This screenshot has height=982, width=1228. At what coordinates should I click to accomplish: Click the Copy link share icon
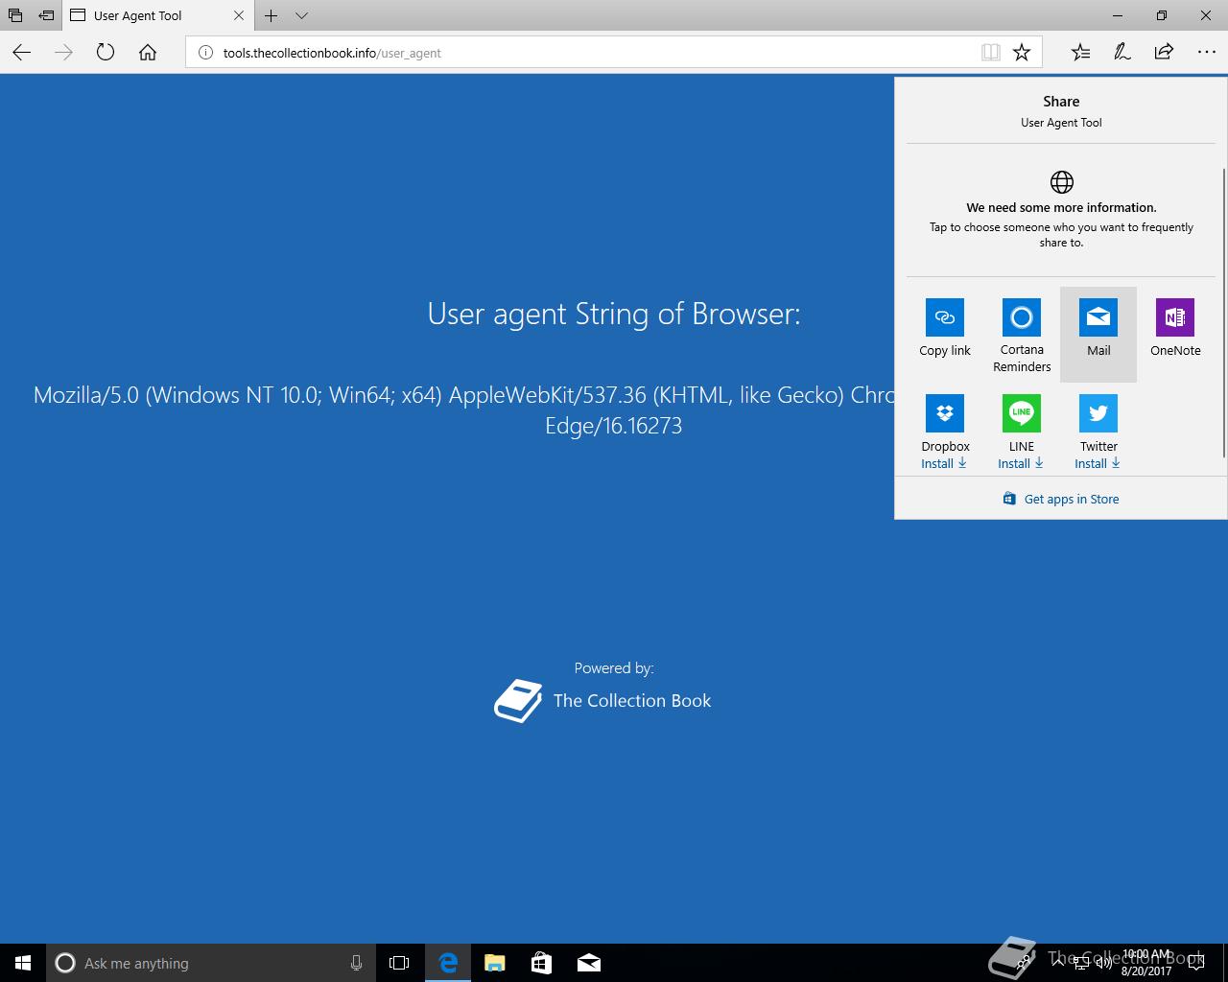(x=945, y=317)
